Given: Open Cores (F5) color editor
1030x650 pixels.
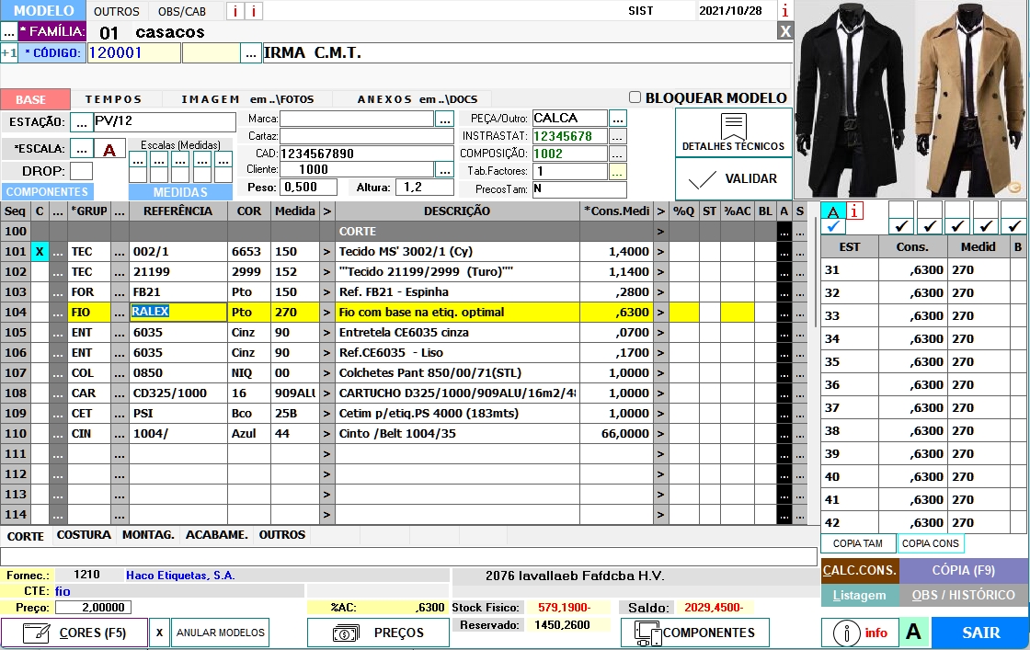Looking at the screenshot, I should pyautogui.click(x=74, y=633).
